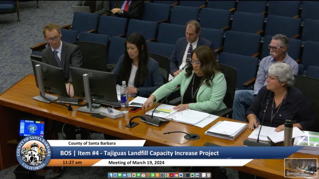Open the document stack in the dock

[x=204, y=175]
